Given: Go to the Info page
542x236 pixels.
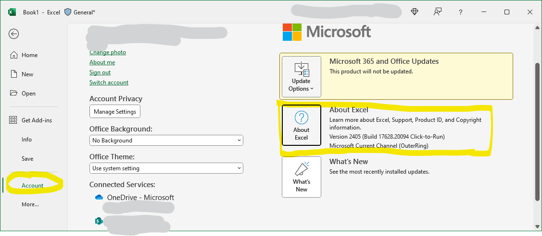Looking at the screenshot, I should tap(26, 140).
